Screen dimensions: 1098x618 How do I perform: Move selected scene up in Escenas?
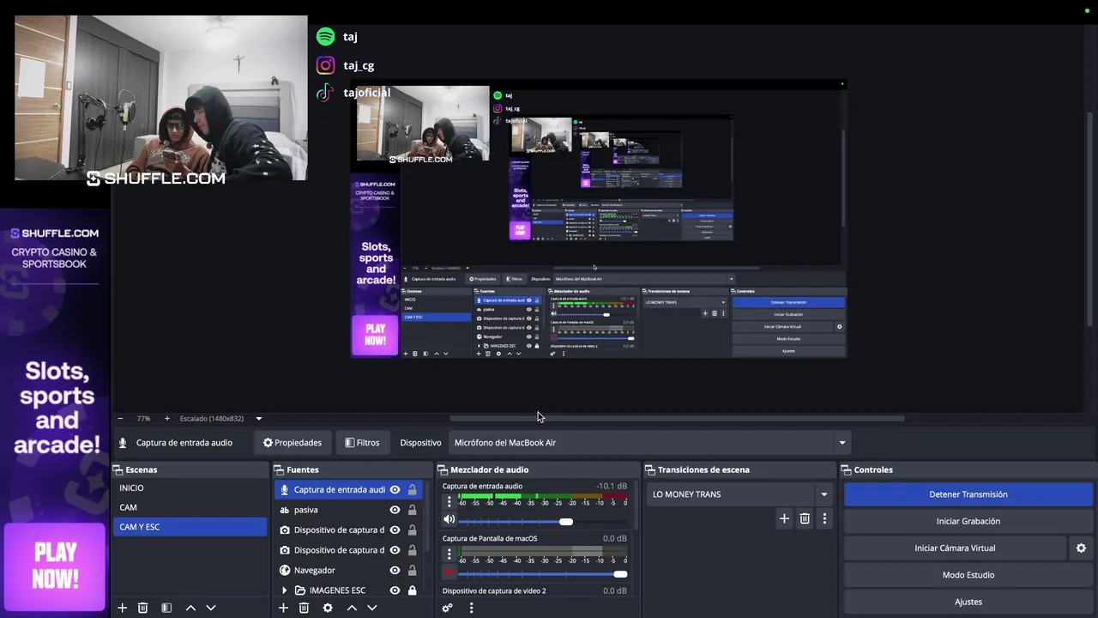(x=190, y=608)
